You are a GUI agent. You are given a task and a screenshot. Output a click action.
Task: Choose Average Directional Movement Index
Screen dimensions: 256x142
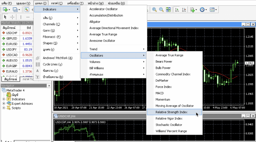click(113, 28)
